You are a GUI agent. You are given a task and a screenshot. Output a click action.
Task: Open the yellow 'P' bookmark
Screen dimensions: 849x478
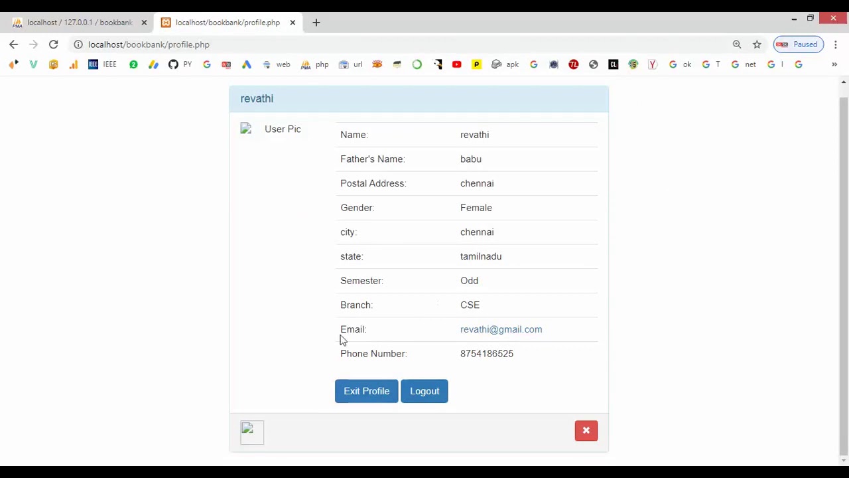tap(477, 64)
